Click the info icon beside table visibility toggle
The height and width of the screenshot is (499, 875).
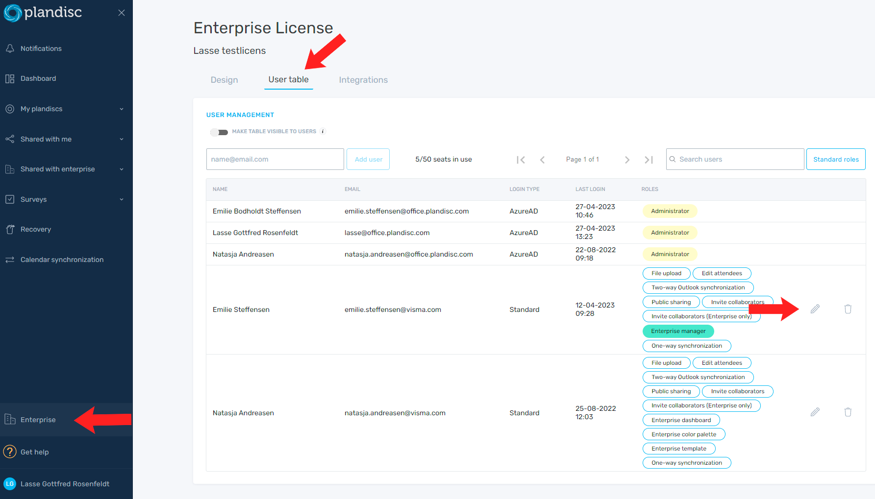[x=323, y=131]
